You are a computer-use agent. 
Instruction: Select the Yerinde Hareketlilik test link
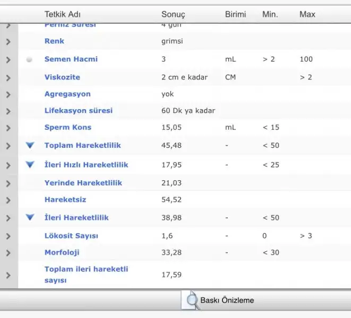tap(83, 183)
